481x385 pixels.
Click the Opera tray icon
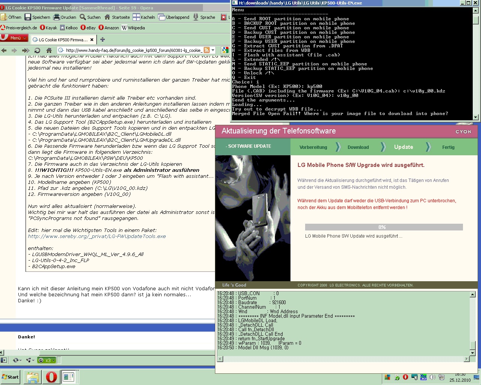405,377
